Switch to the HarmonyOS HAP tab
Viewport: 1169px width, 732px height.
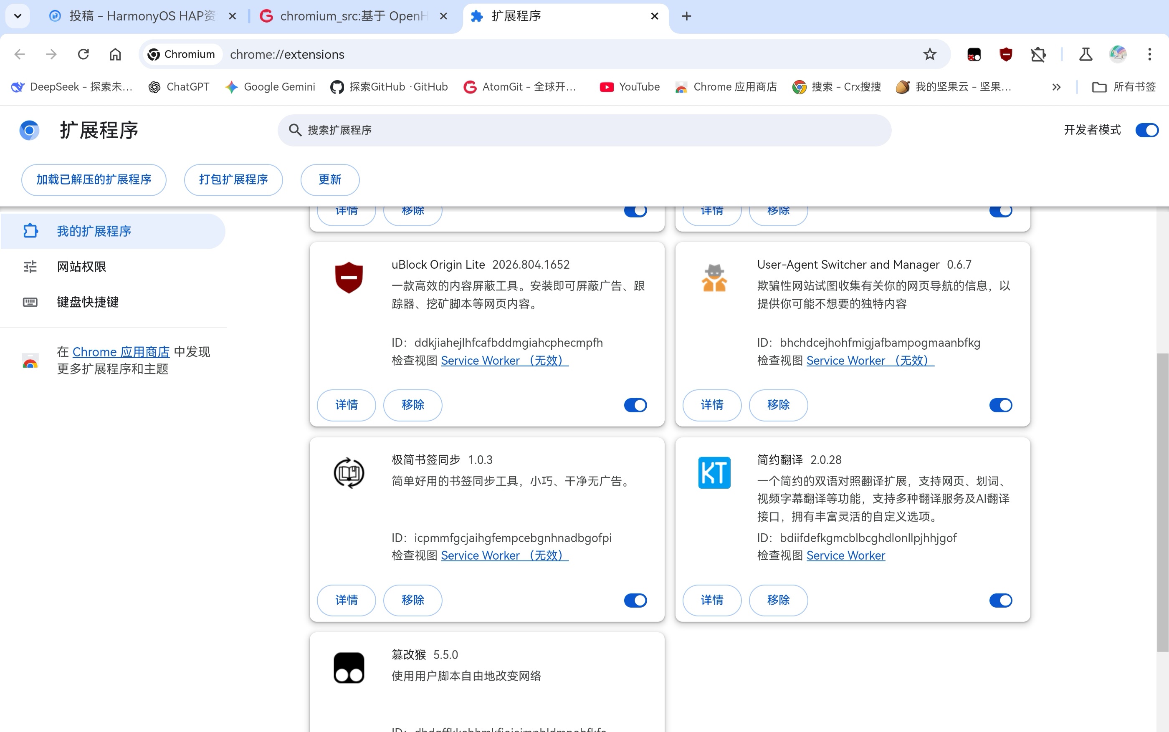(132, 16)
